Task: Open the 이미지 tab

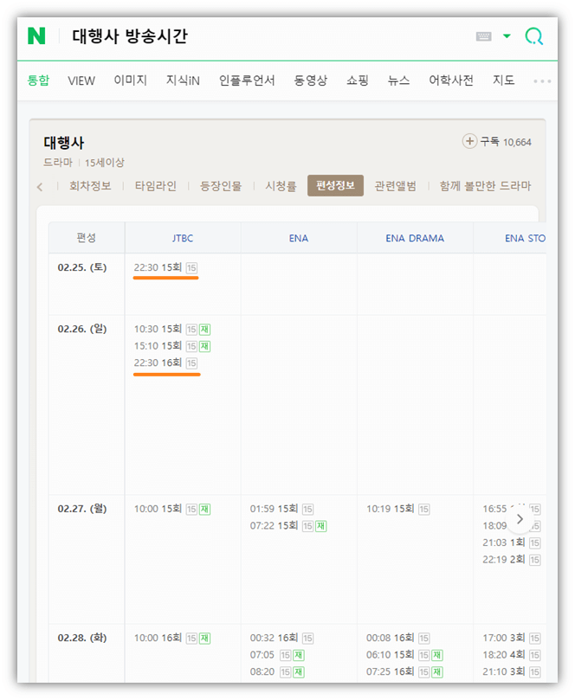Action: click(x=130, y=80)
